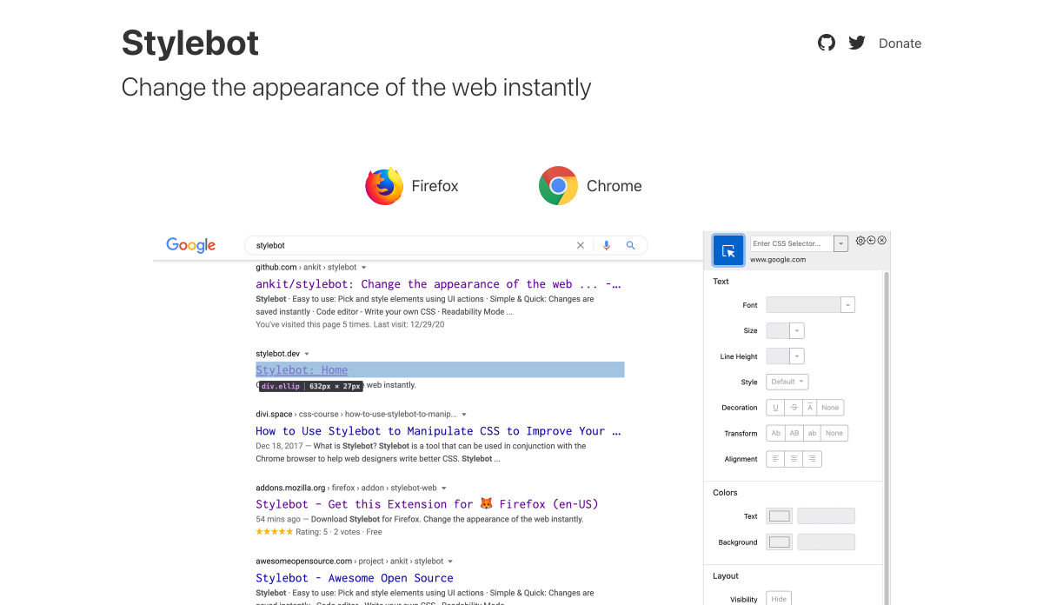The width and height of the screenshot is (1043, 605).
Task: Align text to the right
Action: click(812, 459)
